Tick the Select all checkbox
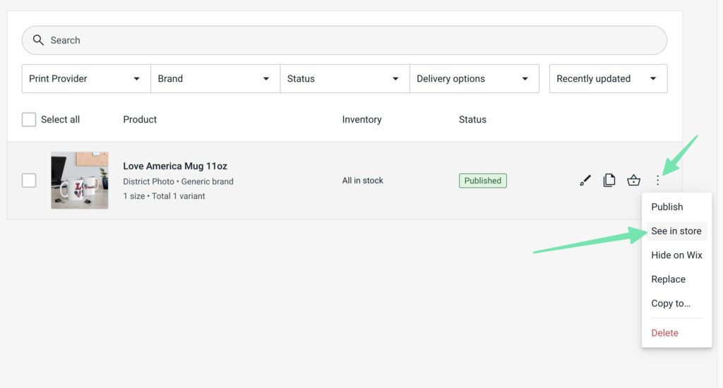 point(29,119)
